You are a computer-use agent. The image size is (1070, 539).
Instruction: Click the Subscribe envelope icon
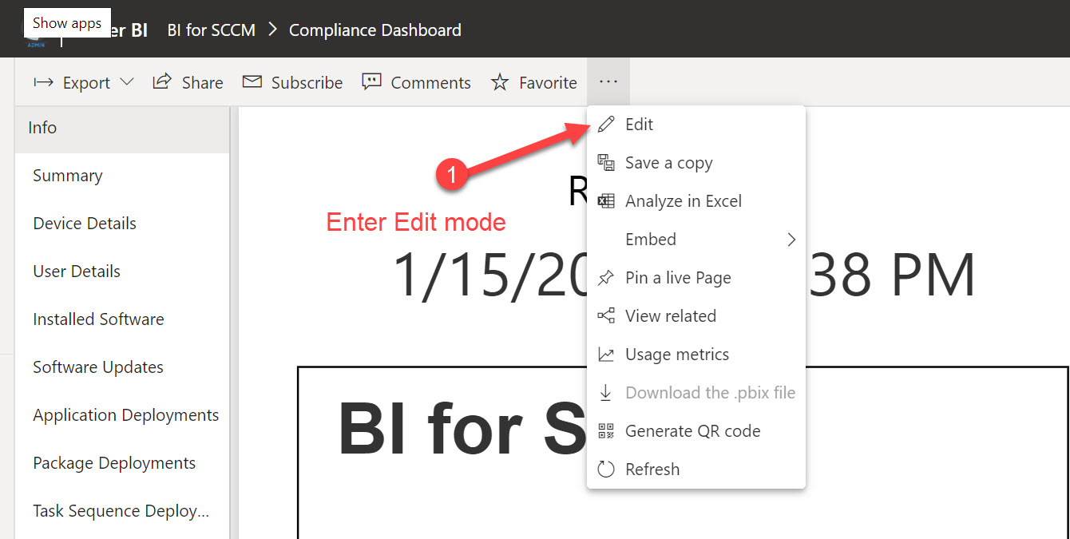252,81
